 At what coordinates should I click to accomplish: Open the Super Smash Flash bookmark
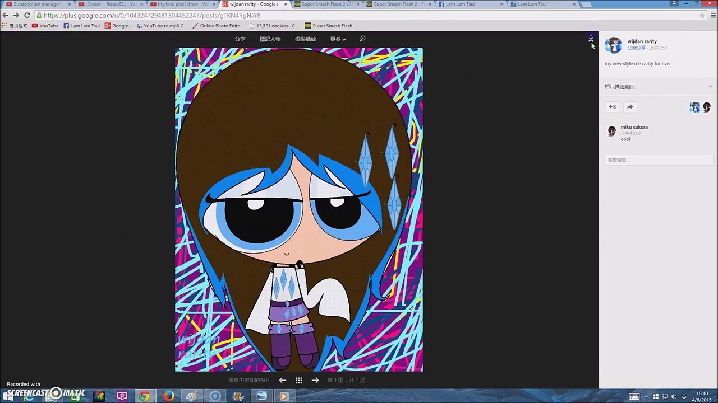tap(330, 26)
